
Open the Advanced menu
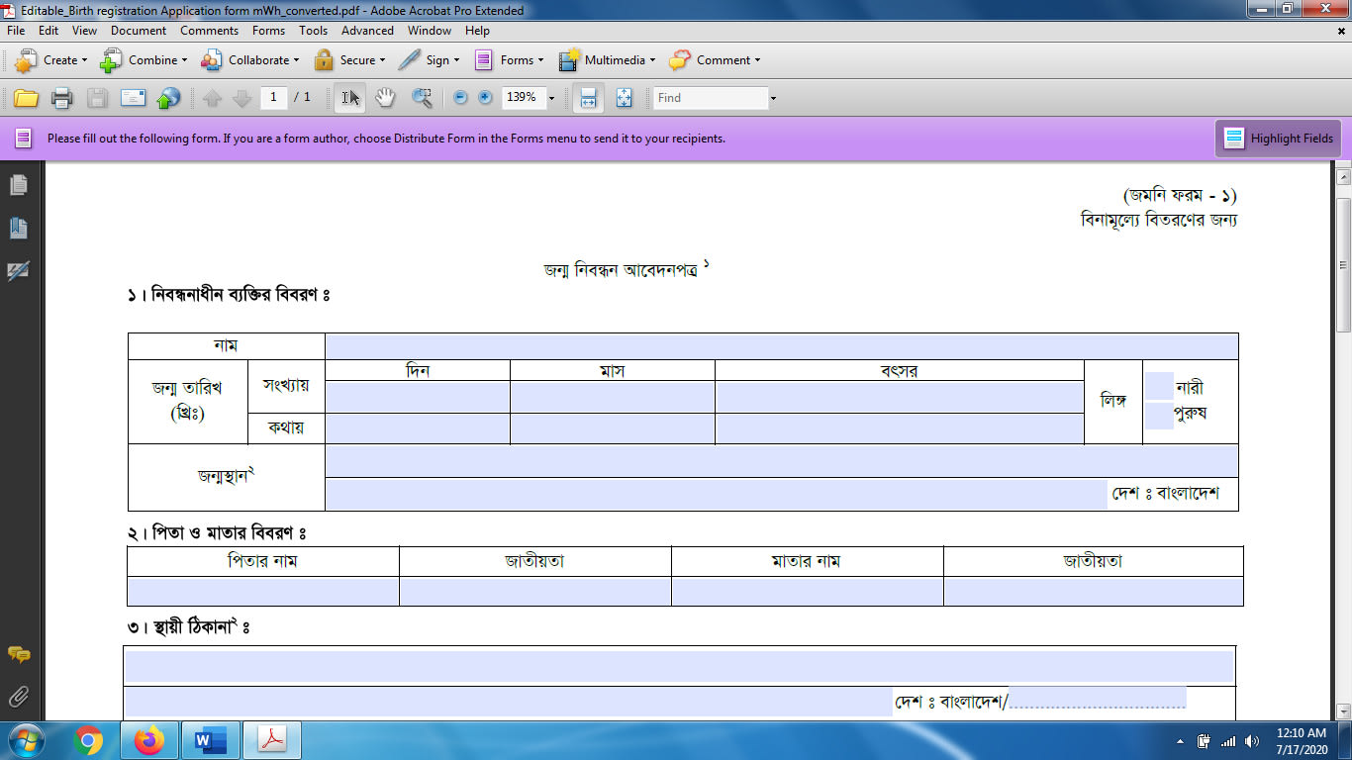[x=367, y=31]
